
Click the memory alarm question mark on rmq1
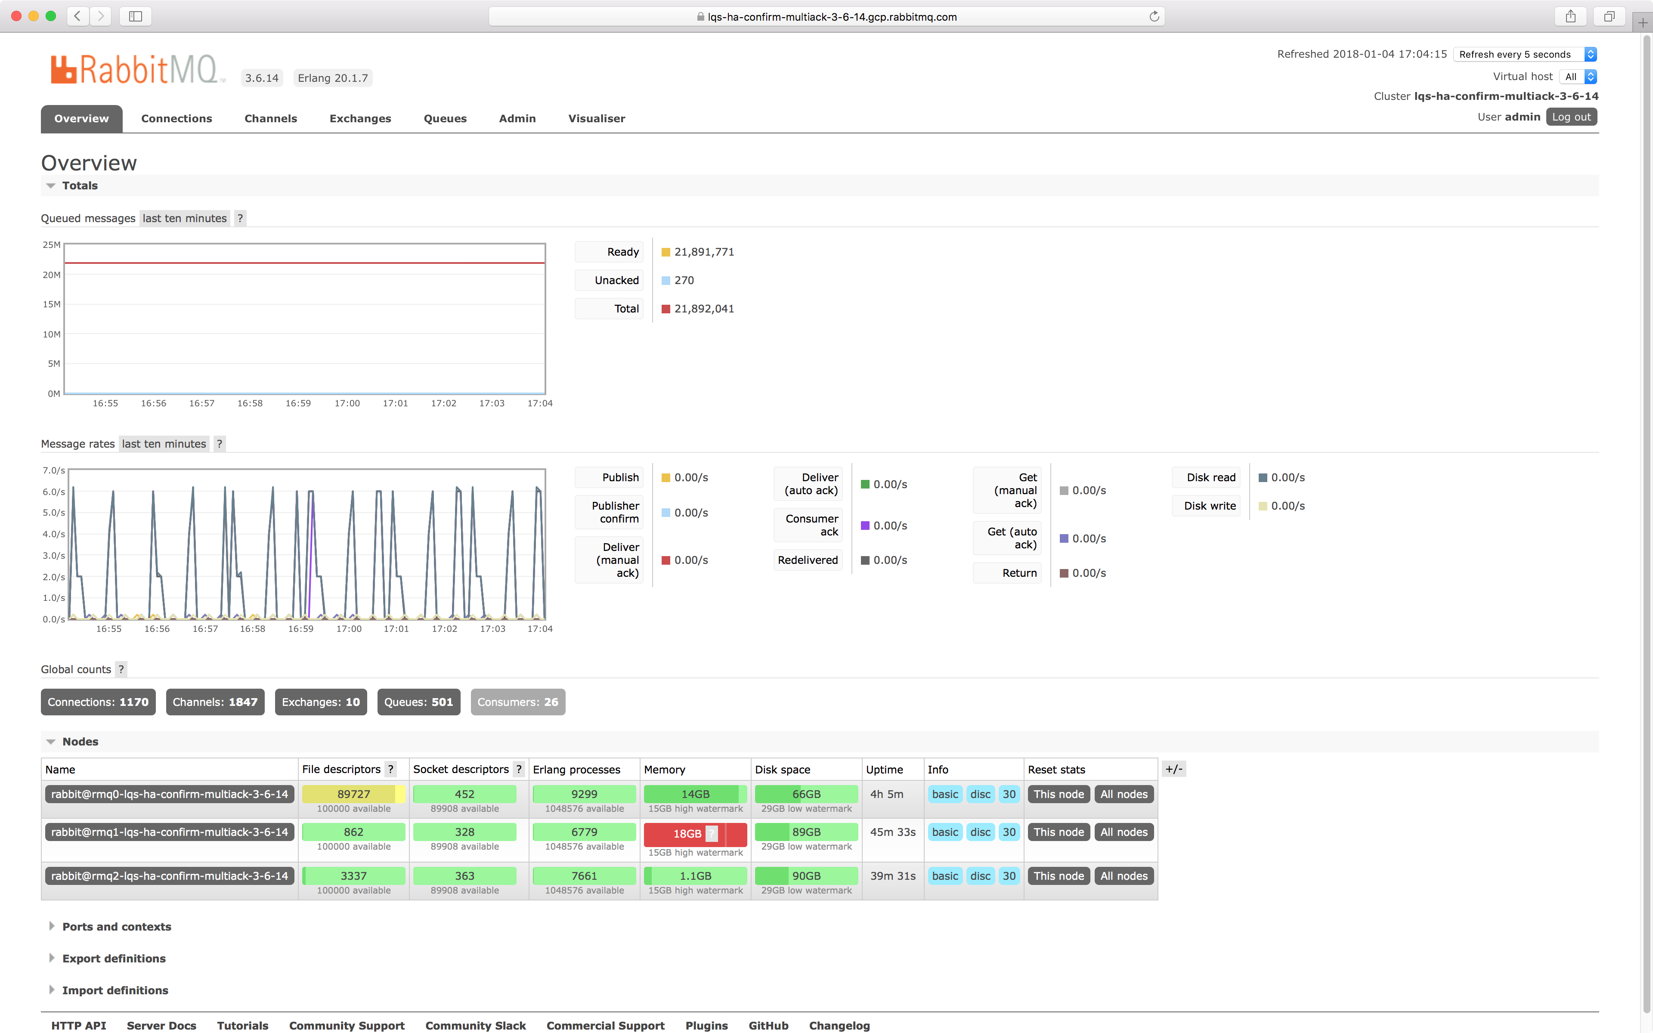point(712,834)
